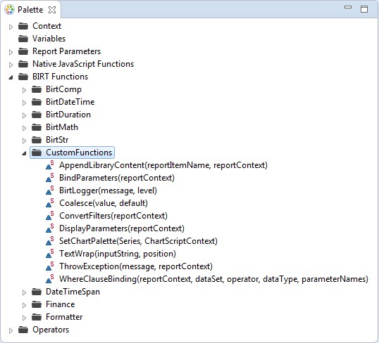Select the Finance tree label
This screenshot has height=343, width=379.
point(60,304)
